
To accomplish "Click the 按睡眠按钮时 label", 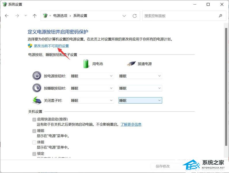I will pyautogui.click(x=55, y=88).
